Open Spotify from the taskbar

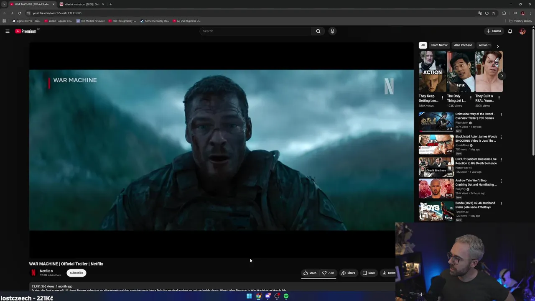[x=286, y=296]
